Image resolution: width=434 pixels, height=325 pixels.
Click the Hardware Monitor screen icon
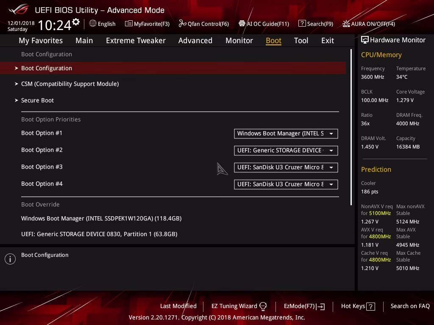[365, 40]
